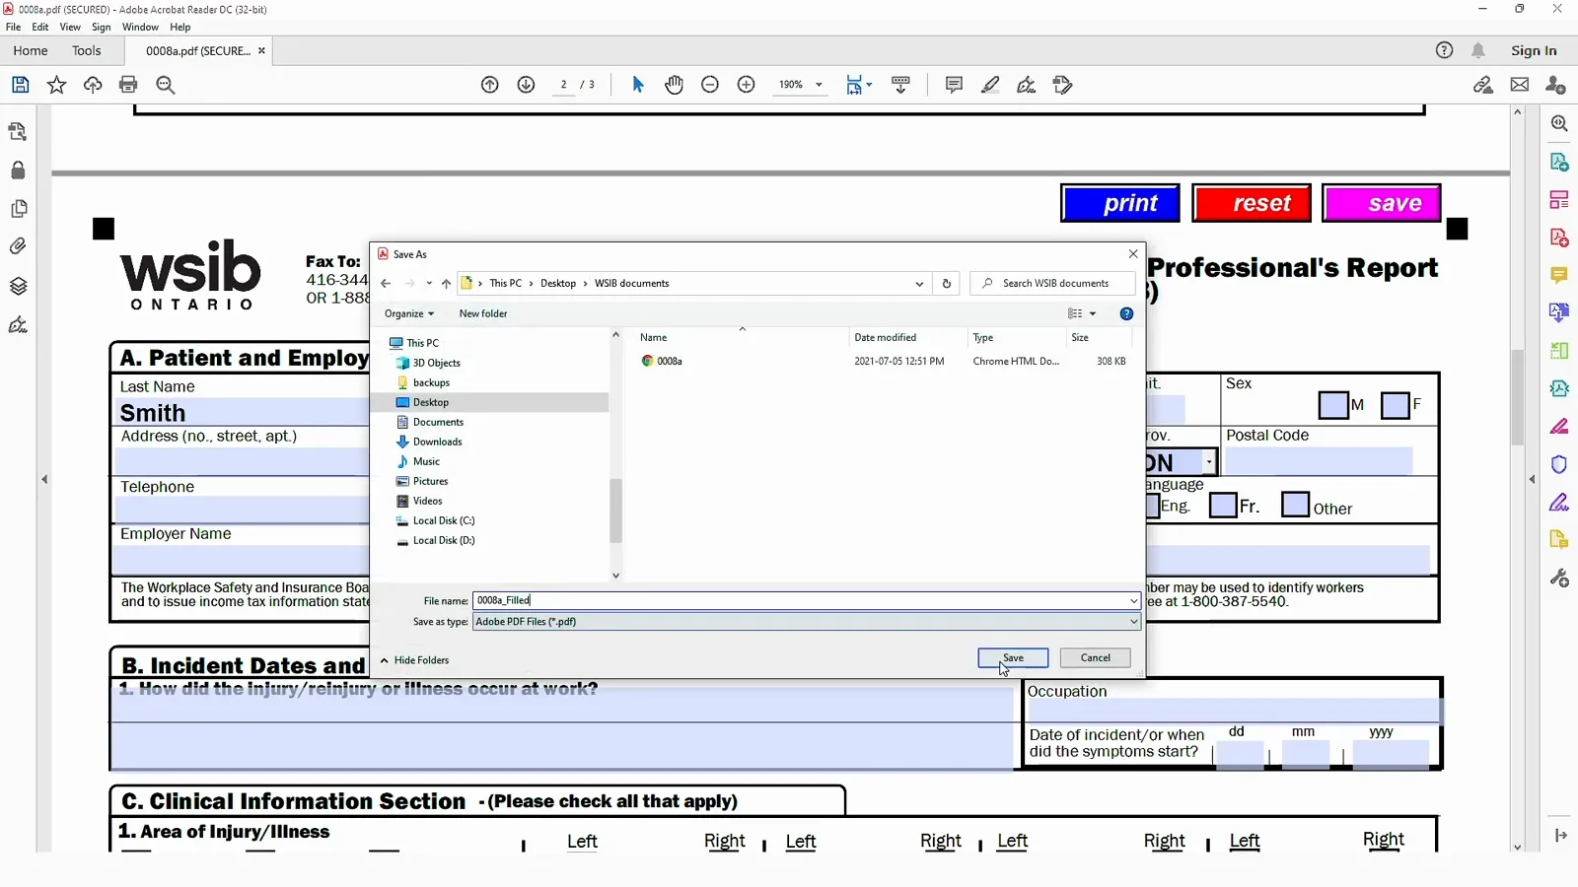Select the Hand pan tool
The height and width of the screenshot is (887, 1578).
(674, 85)
